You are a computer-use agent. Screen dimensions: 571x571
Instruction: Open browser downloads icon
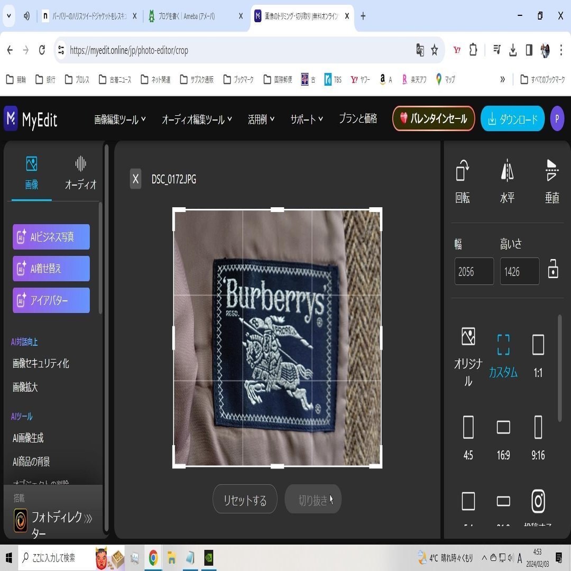(x=513, y=50)
